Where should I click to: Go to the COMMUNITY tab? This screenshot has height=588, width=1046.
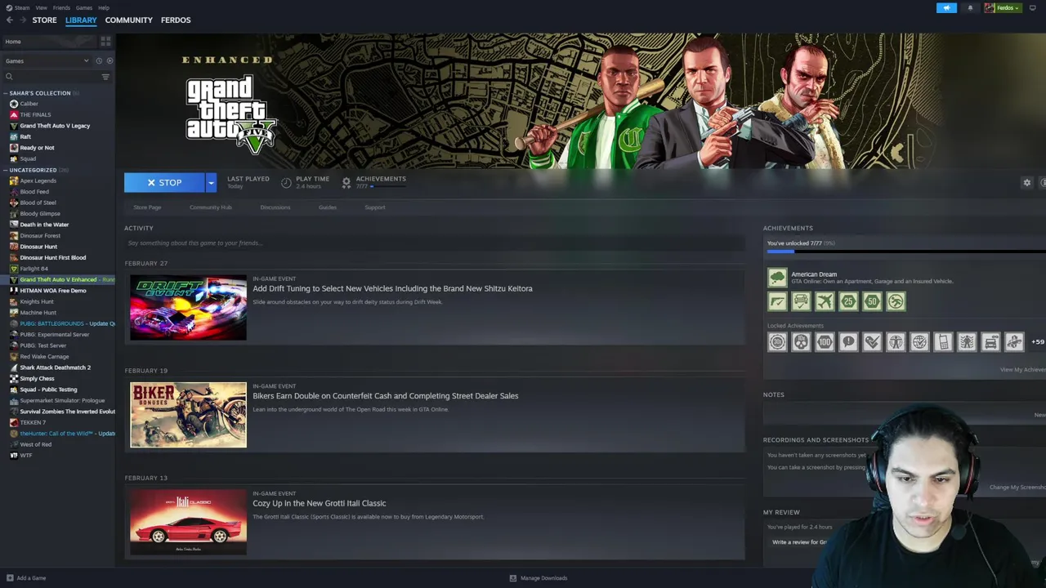128,20
